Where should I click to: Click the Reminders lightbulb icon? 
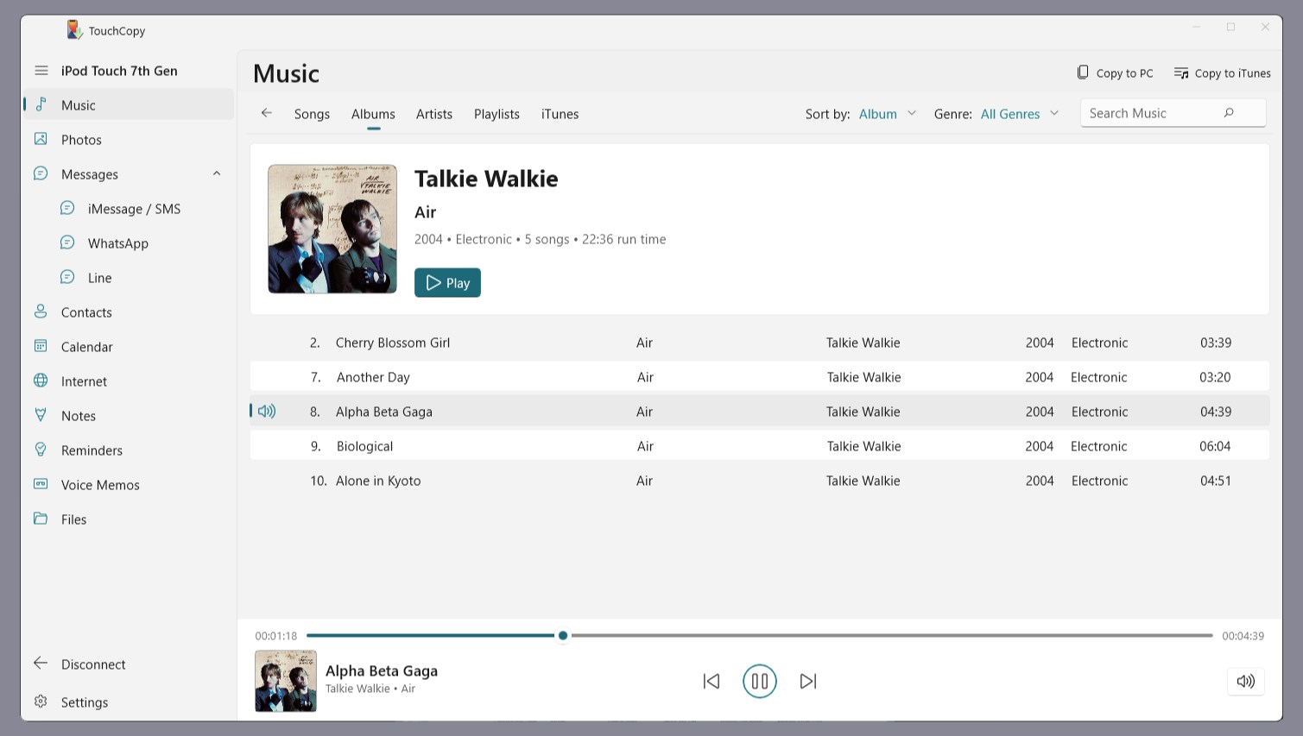[x=41, y=450]
